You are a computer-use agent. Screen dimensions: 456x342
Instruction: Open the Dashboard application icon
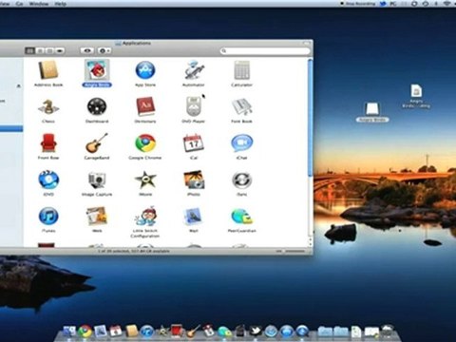[x=97, y=107]
